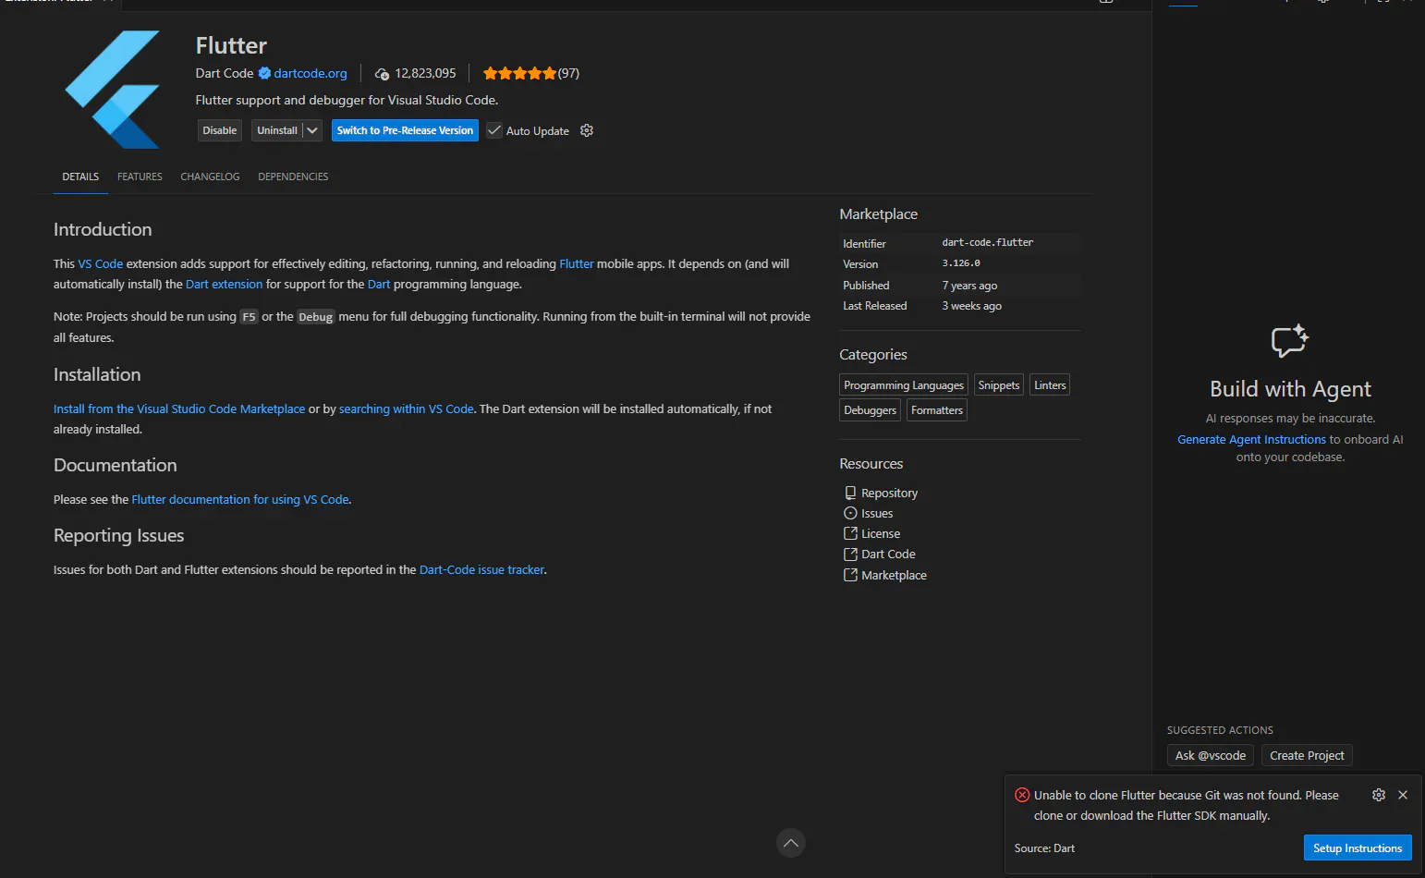Open the License resource link

click(x=881, y=533)
